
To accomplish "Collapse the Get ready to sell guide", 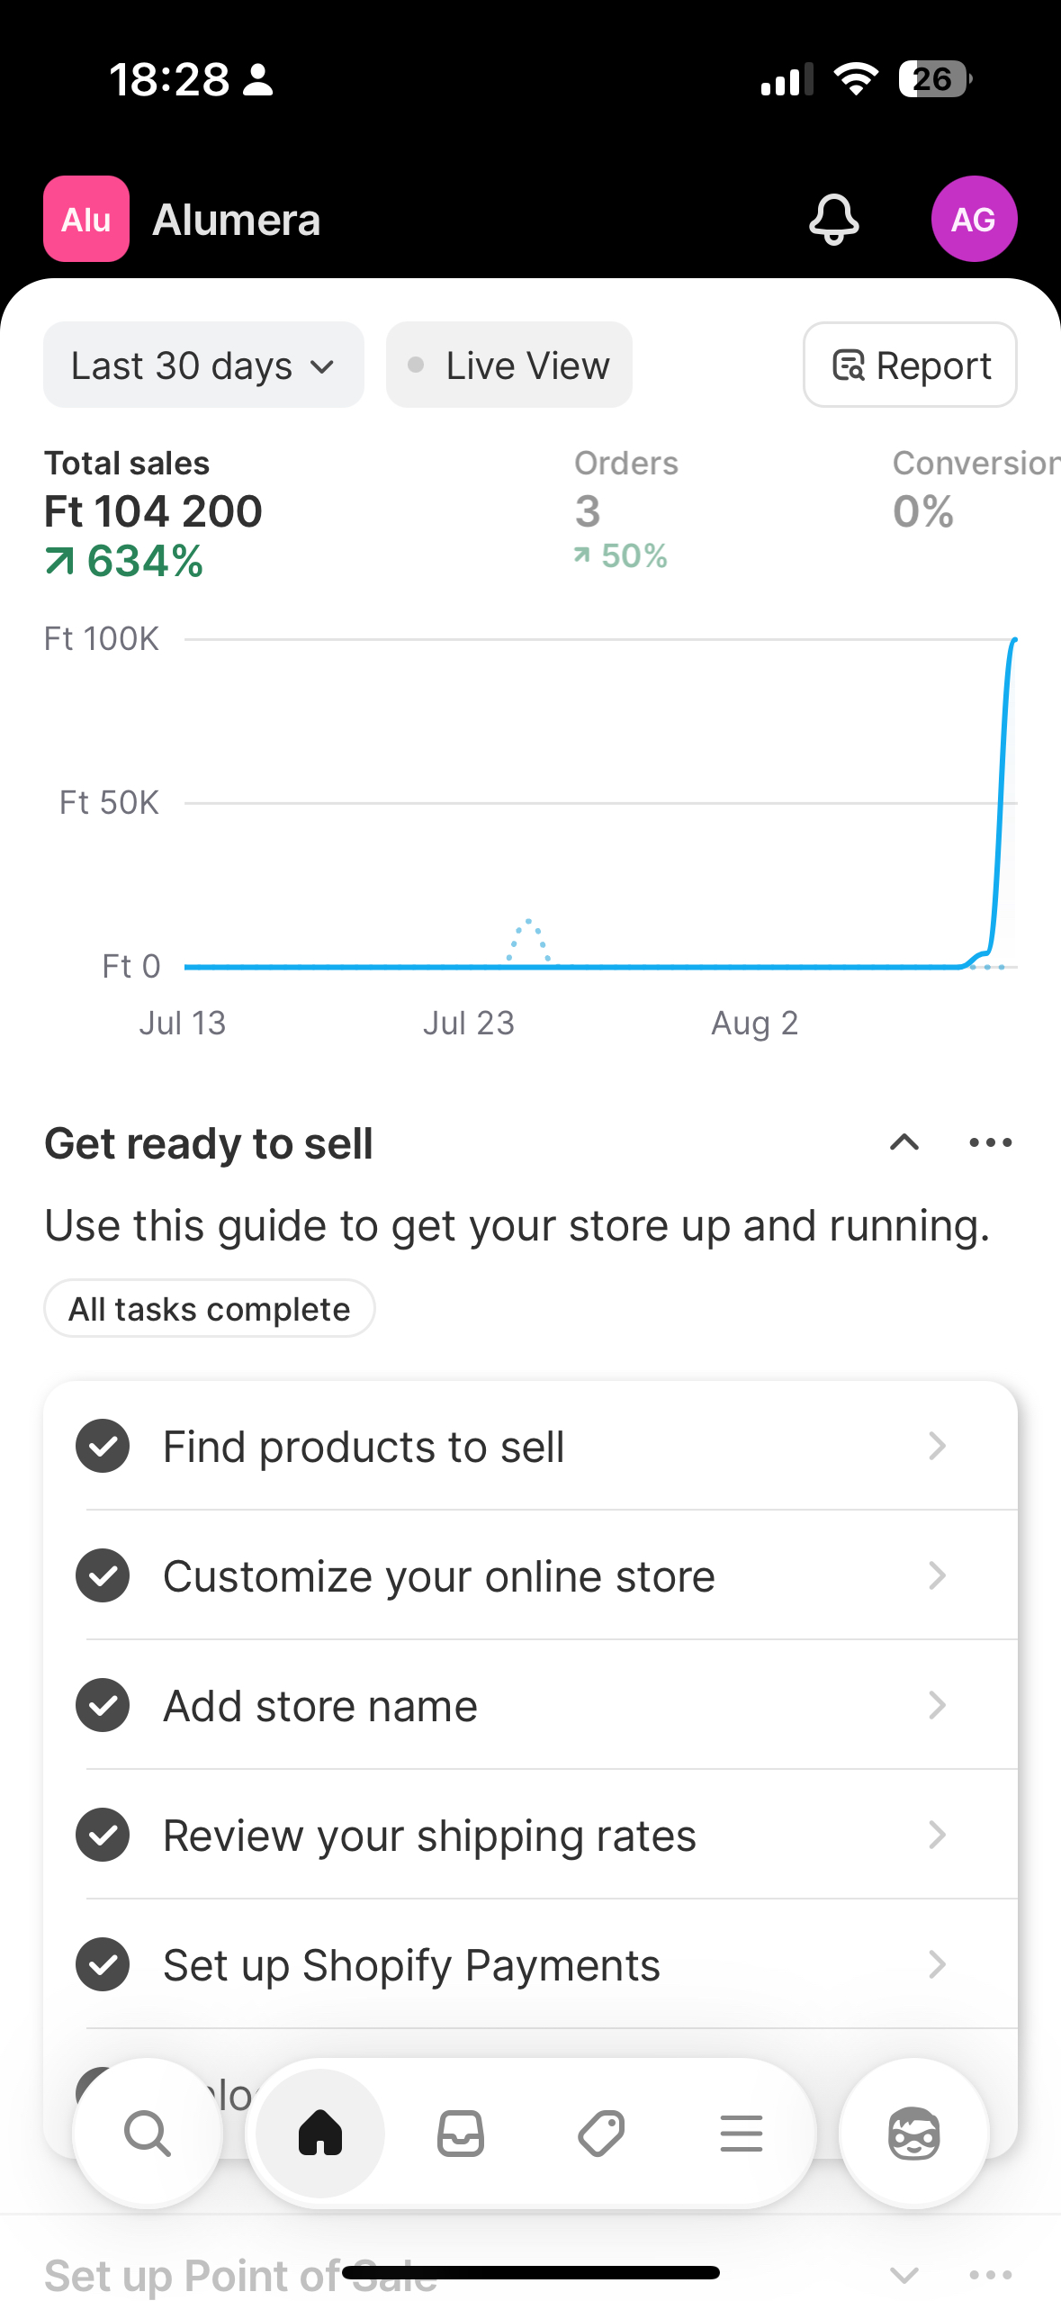I will [904, 1142].
